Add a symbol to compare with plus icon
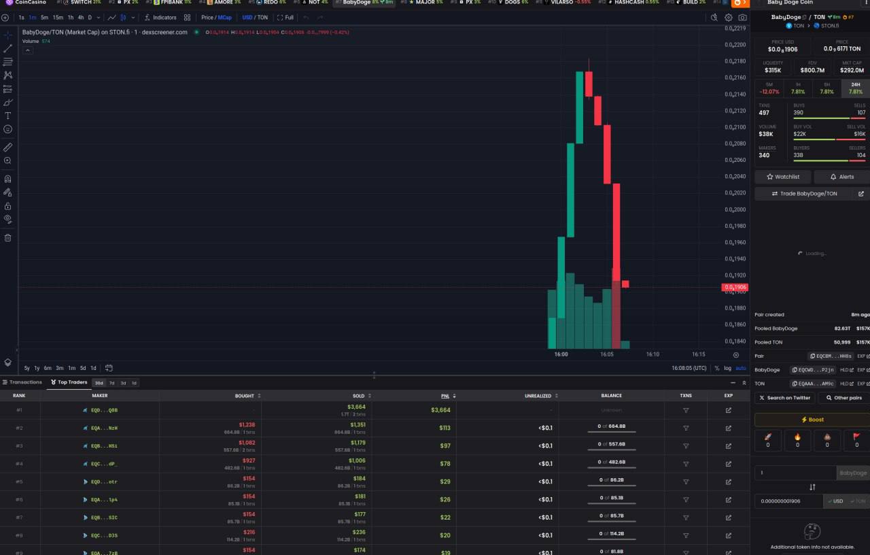The height and width of the screenshot is (555, 870). (x=5, y=18)
